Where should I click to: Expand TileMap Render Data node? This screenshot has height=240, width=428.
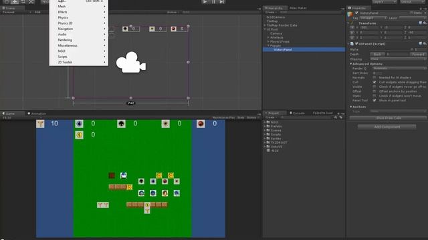[265, 25]
